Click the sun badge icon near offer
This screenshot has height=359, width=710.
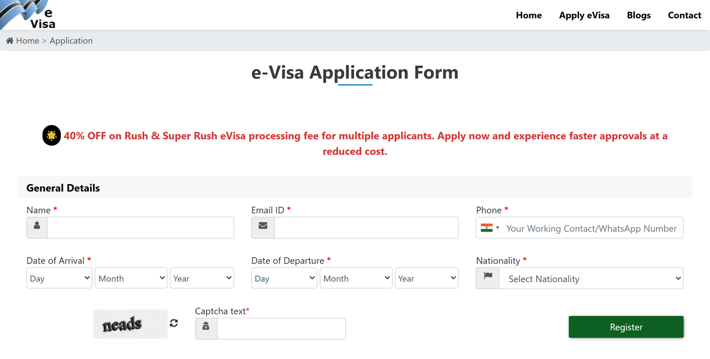51,135
